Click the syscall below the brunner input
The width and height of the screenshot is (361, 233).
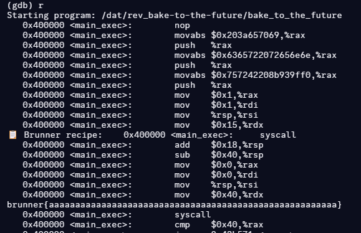[x=193, y=215]
